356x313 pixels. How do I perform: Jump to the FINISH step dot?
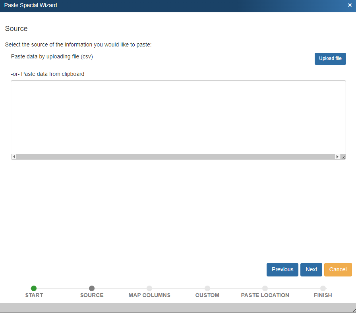pyautogui.click(x=323, y=288)
